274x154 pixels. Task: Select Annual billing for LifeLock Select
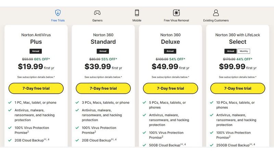pos(231,51)
